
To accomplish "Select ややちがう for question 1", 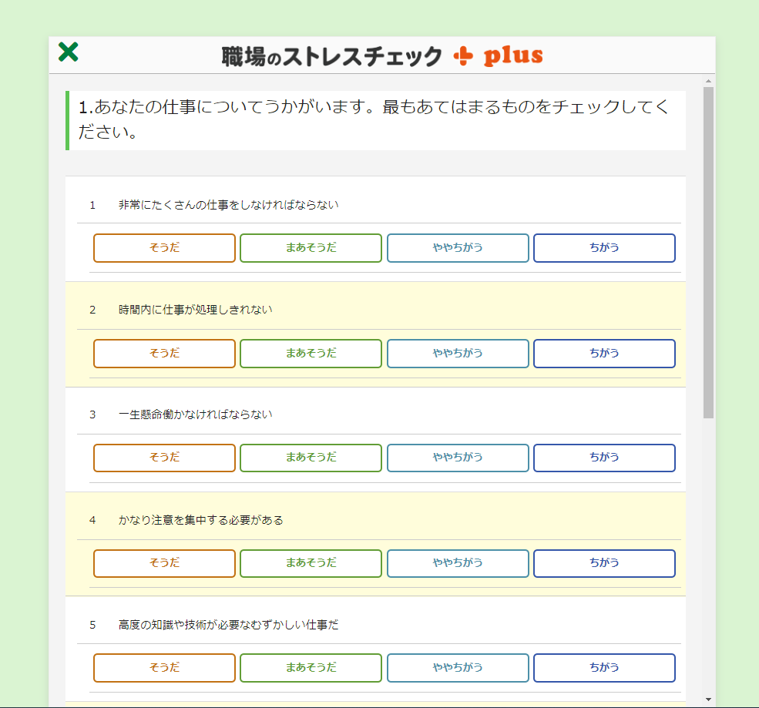I will pos(458,248).
